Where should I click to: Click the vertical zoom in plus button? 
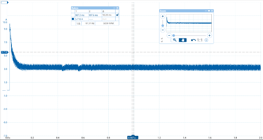[163, 16]
